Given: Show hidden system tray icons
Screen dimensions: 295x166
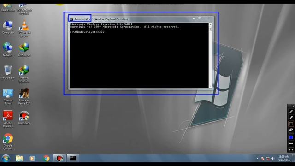Looking at the screenshot, I should [x=257, y=159].
